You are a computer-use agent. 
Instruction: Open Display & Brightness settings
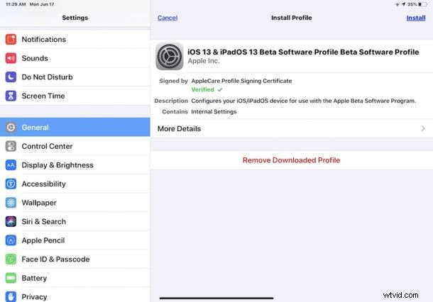[75, 165]
